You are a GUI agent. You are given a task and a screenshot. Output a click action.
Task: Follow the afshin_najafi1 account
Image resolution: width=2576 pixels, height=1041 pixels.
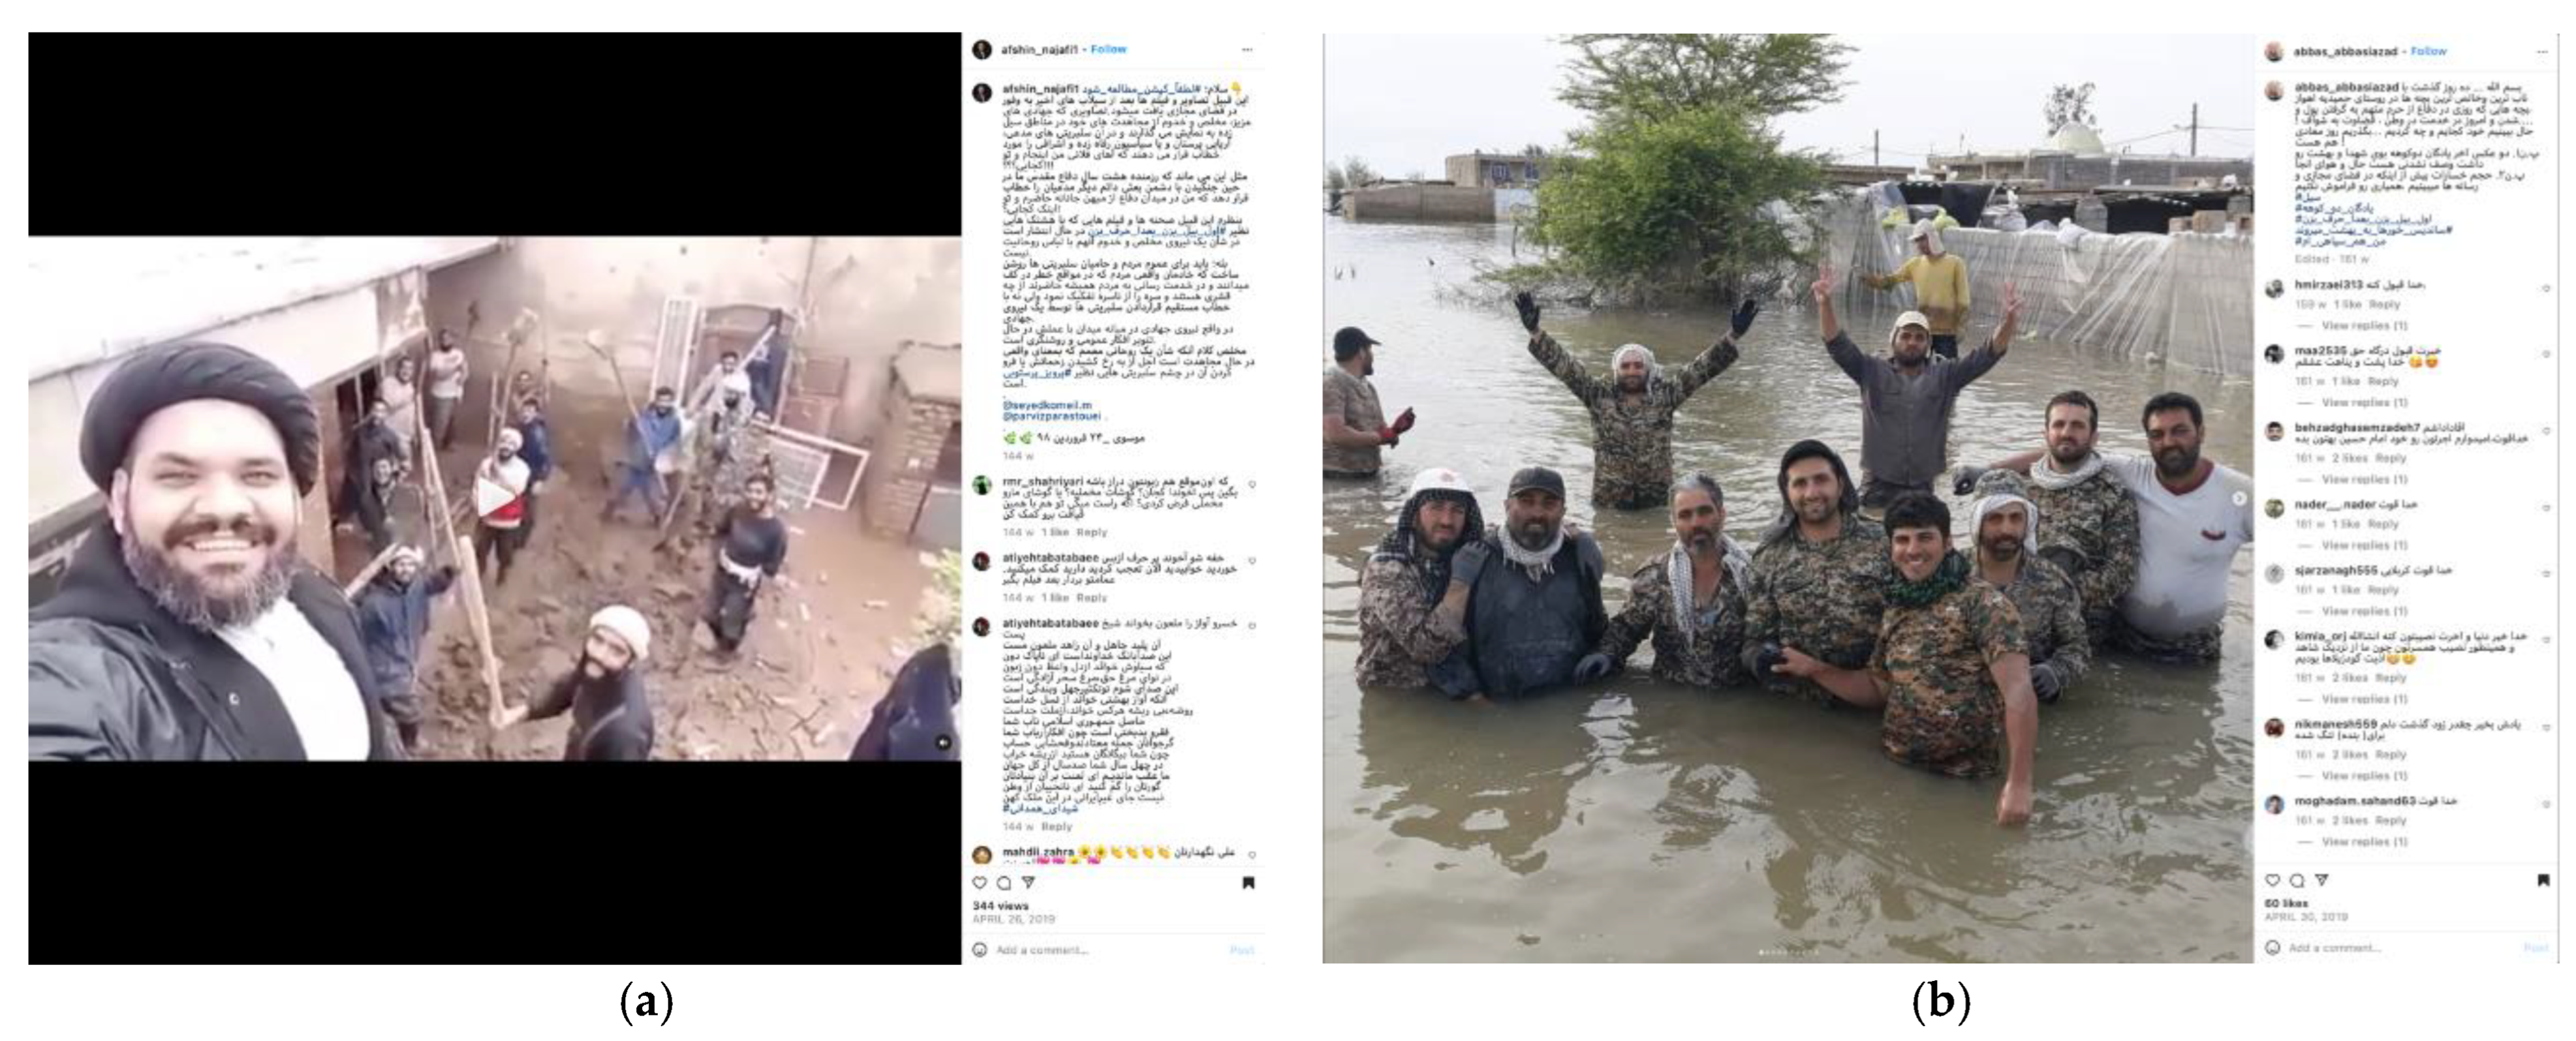1108,49
